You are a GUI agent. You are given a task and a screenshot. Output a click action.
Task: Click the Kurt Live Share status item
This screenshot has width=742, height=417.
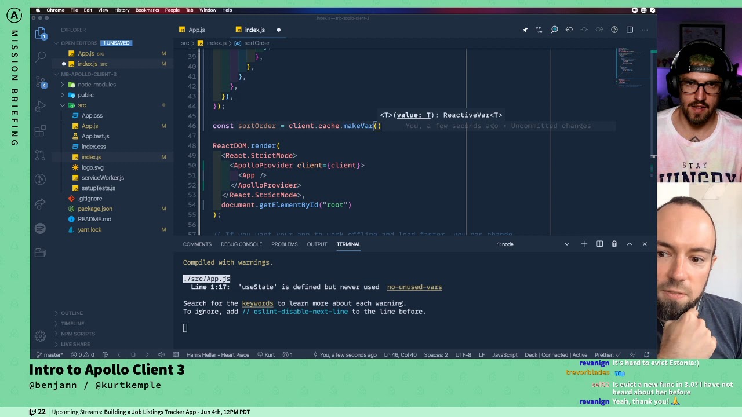tap(265, 355)
